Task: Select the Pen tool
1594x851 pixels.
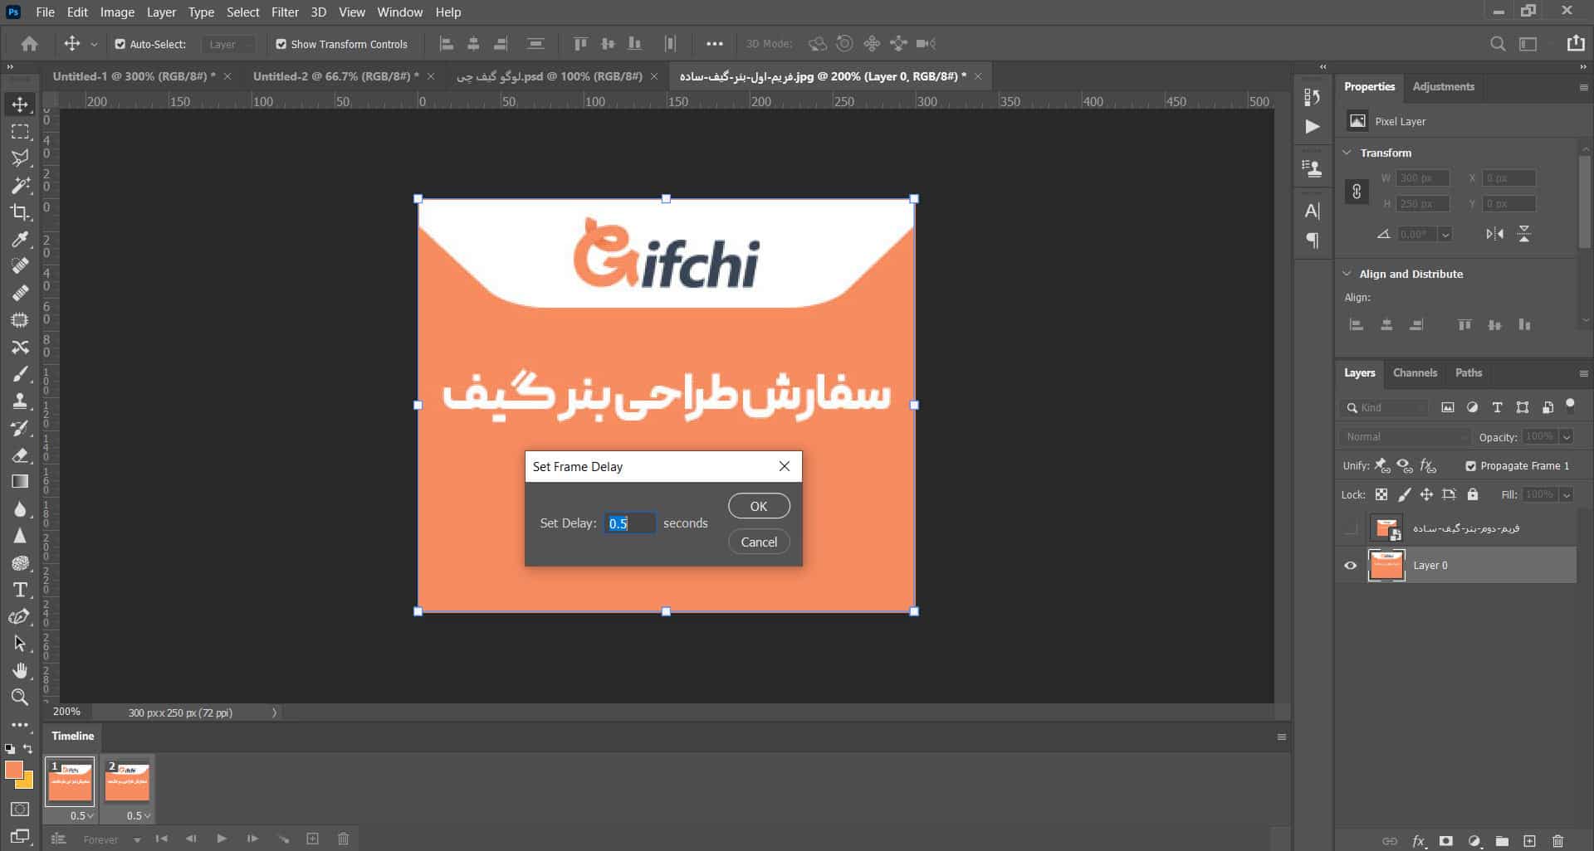Action: pyautogui.click(x=20, y=616)
